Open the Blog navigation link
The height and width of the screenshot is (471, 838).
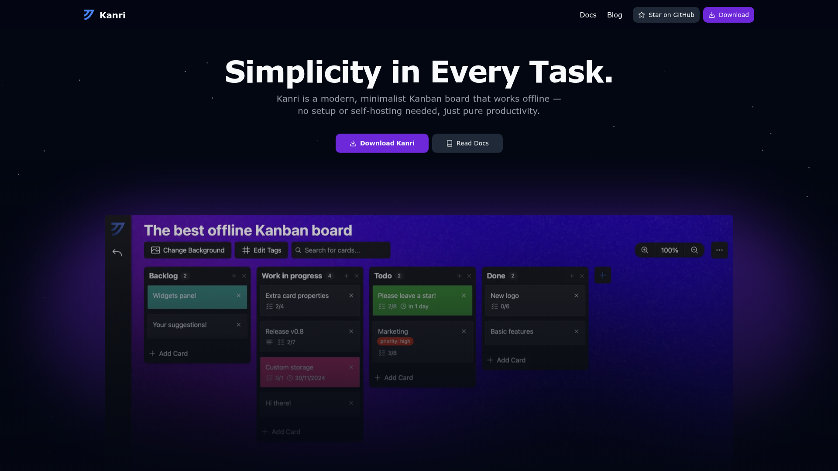[x=615, y=15]
